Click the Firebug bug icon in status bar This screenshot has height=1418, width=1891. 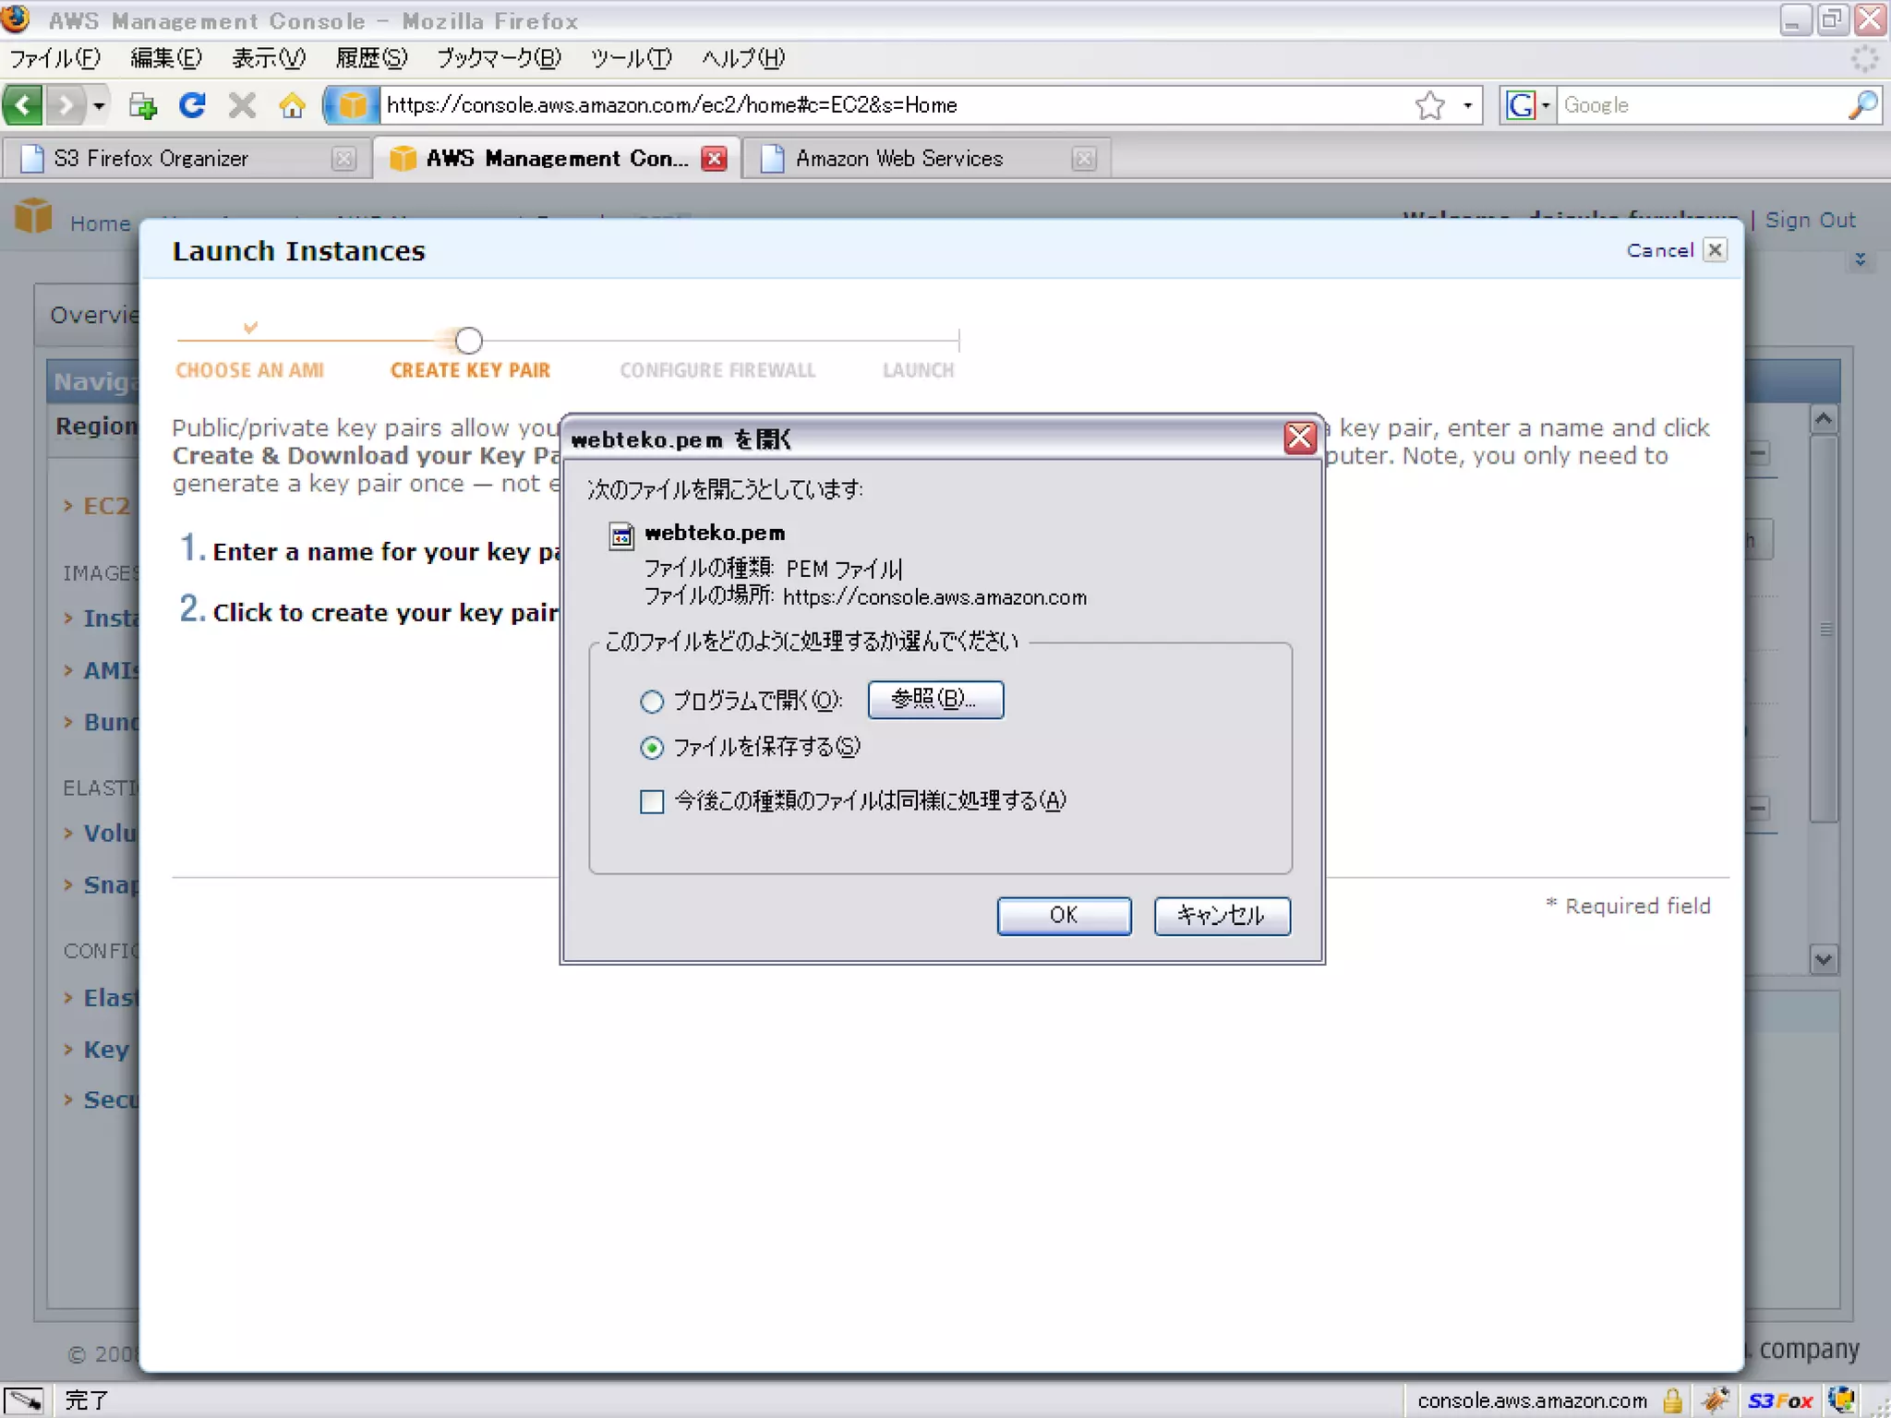(x=1716, y=1401)
